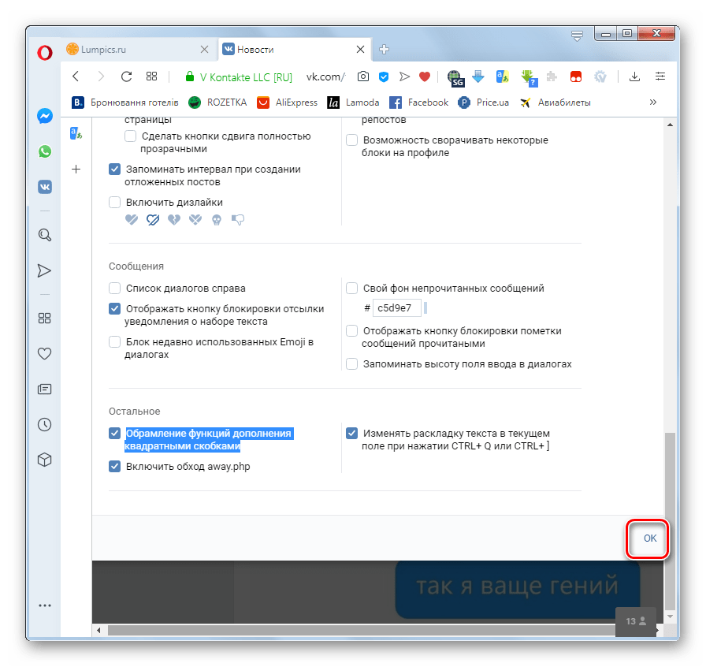
Task: Open translator icon in side panel
Action: click(76, 133)
